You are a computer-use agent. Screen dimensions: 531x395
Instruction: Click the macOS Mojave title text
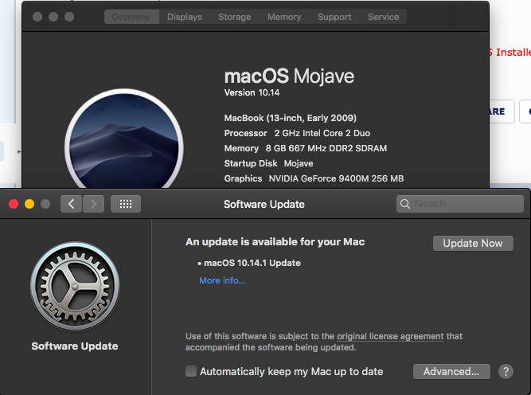pos(289,76)
